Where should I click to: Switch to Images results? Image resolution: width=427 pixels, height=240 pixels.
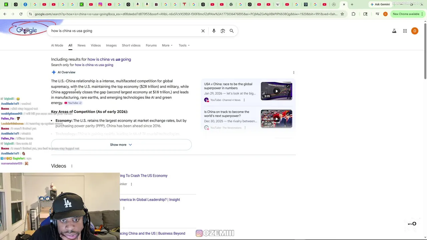[x=111, y=45]
